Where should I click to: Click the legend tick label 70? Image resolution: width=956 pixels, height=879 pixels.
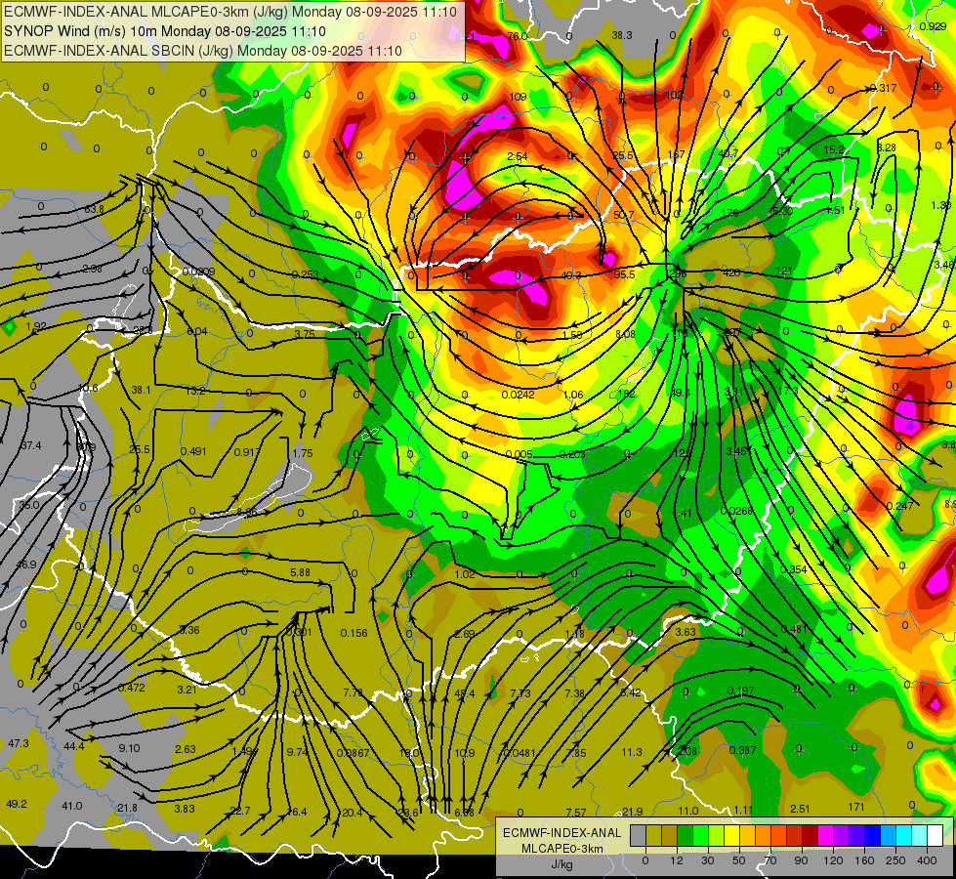tap(770, 860)
